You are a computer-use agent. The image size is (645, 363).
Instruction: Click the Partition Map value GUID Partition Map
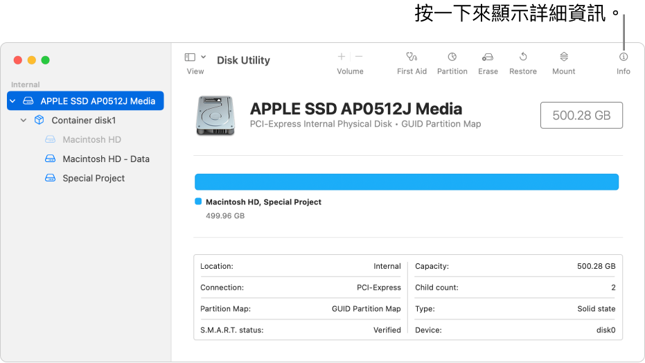coord(366,309)
